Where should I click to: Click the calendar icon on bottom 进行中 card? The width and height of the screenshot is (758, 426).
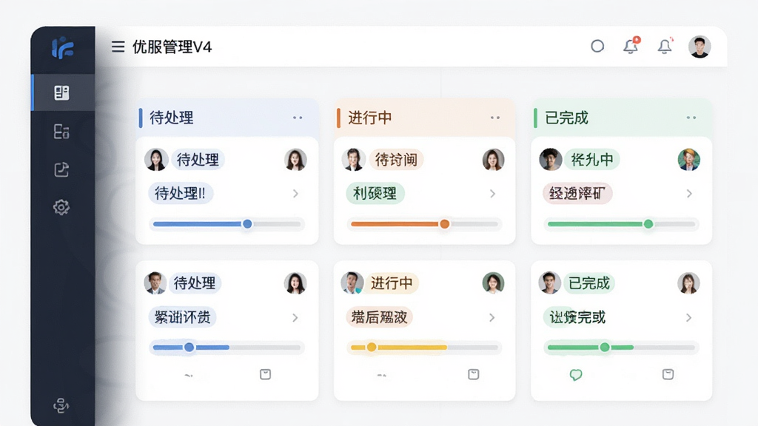[x=474, y=374]
